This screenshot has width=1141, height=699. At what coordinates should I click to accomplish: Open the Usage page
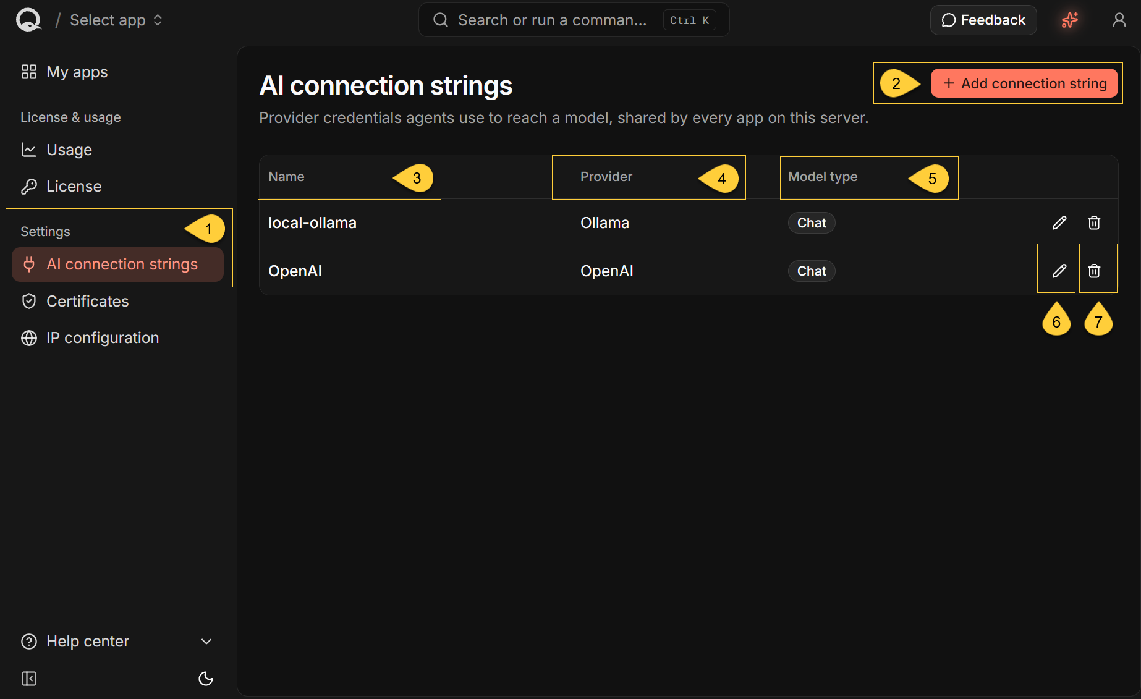click(117, 150)
